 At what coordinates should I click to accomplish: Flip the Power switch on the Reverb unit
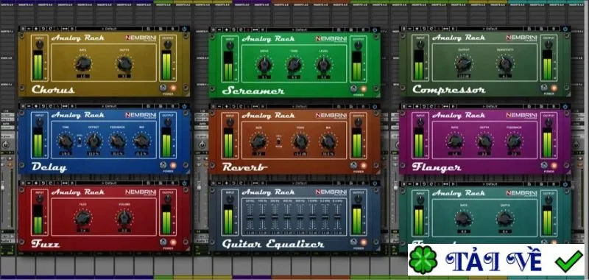353,165
